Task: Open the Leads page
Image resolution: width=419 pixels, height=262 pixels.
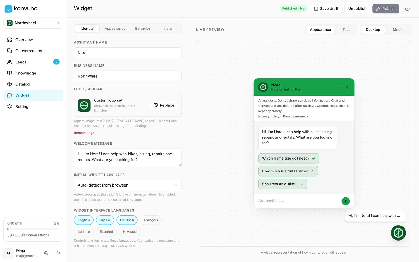Action: click(33, 62)
